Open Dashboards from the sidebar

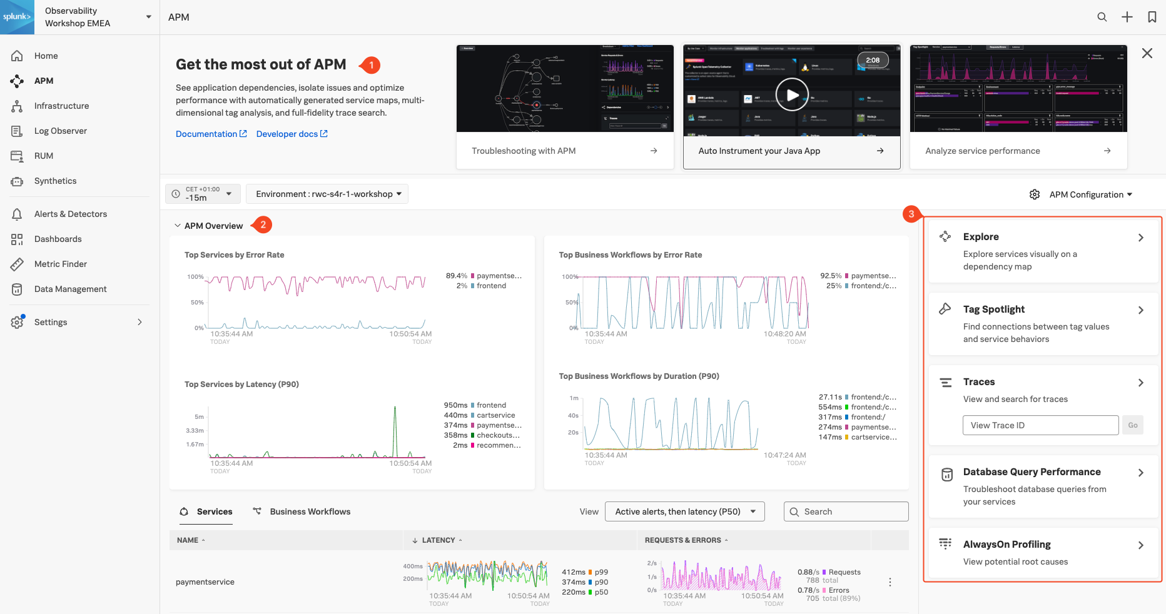pyautogui.click(x=58, y=239)
